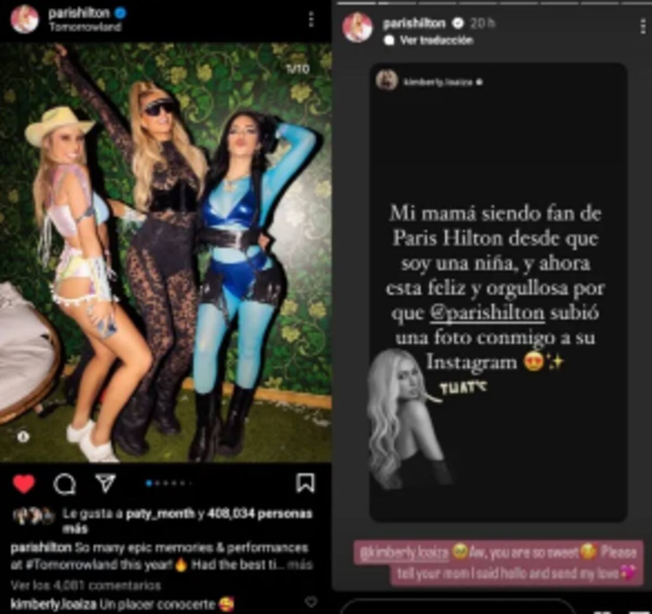This screenshot has height=614, width=652.
Task: Open @parishilton mention in story text
Action: tap(487, 313)
